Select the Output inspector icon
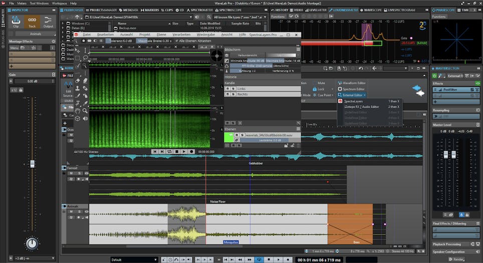 coord(48,21)
